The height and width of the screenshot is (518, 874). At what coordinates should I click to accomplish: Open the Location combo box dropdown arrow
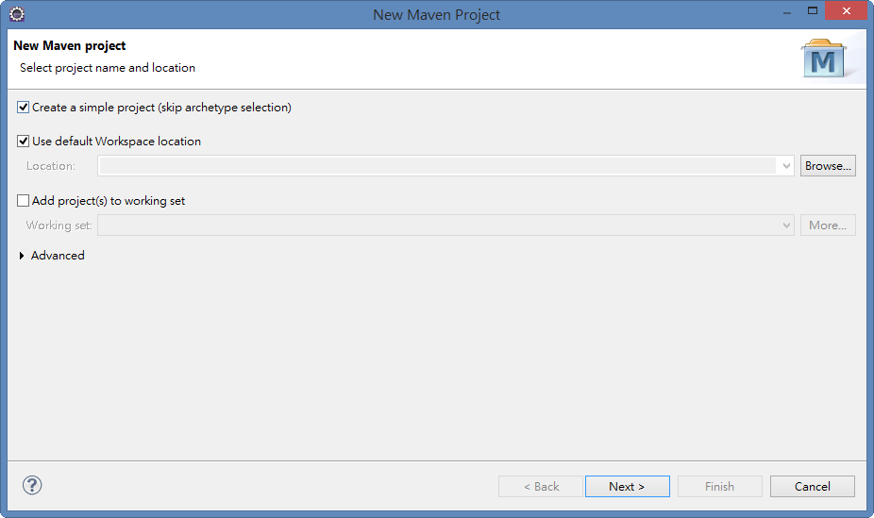(x=786, y=166)
